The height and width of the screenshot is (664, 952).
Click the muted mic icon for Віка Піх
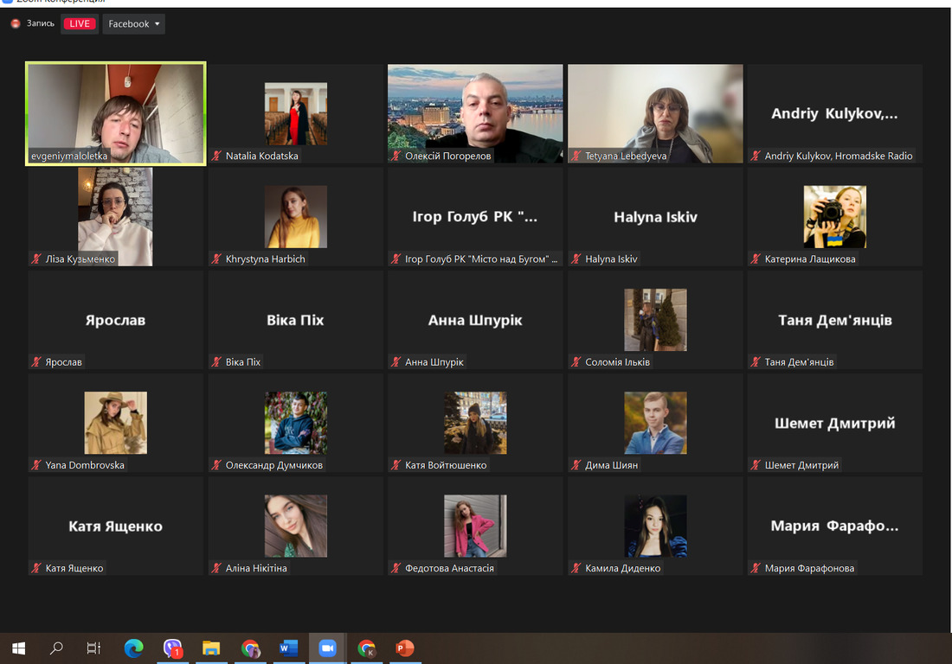[x=216, y=362]
